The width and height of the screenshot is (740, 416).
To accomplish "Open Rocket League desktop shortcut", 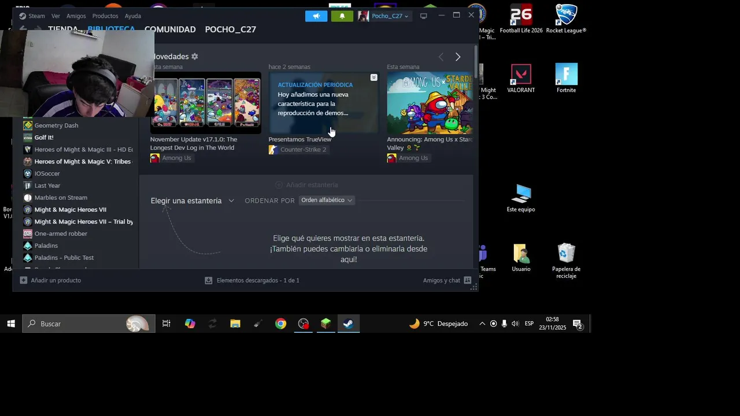I will coord(567,19).
